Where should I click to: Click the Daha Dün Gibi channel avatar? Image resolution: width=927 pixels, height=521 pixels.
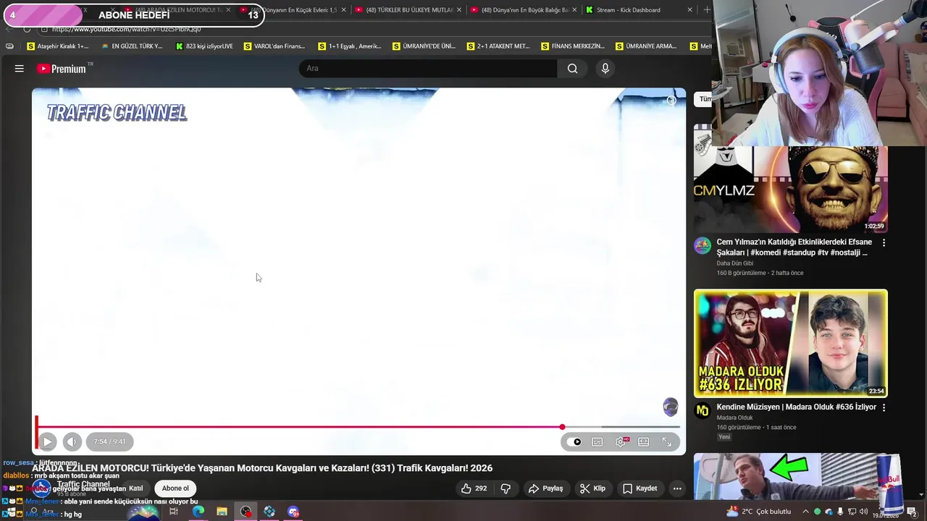tap(702, 245)
